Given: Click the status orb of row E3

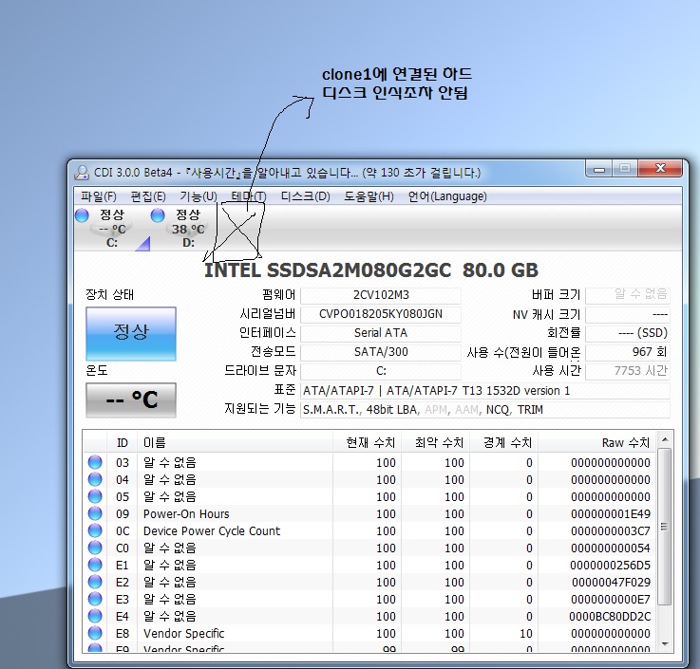Looking at the screenshot, I should pyautogui.click(x=95, y=599).
